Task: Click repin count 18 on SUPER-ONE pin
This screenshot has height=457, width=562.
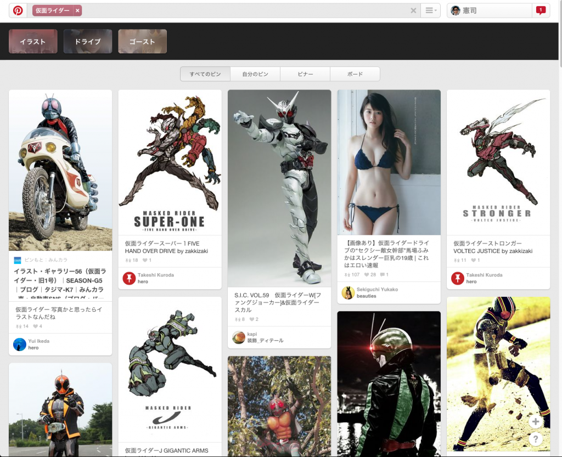Action: click(132, 260)
